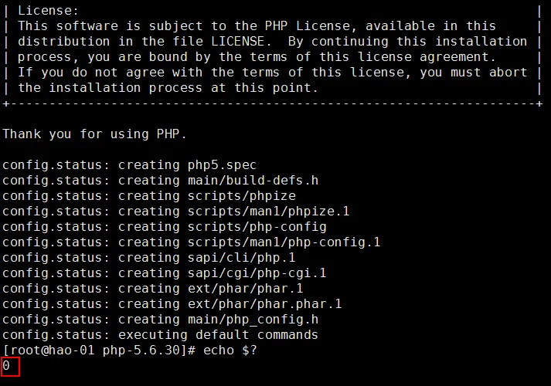Screen dimensions: 551x386
Task: Click the 'Thank you for using PHP.' line
Action: (x=94, y=134)
